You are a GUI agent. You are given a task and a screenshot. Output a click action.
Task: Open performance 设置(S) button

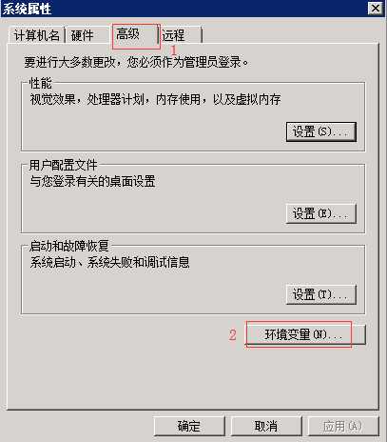(x=321, y=131)
